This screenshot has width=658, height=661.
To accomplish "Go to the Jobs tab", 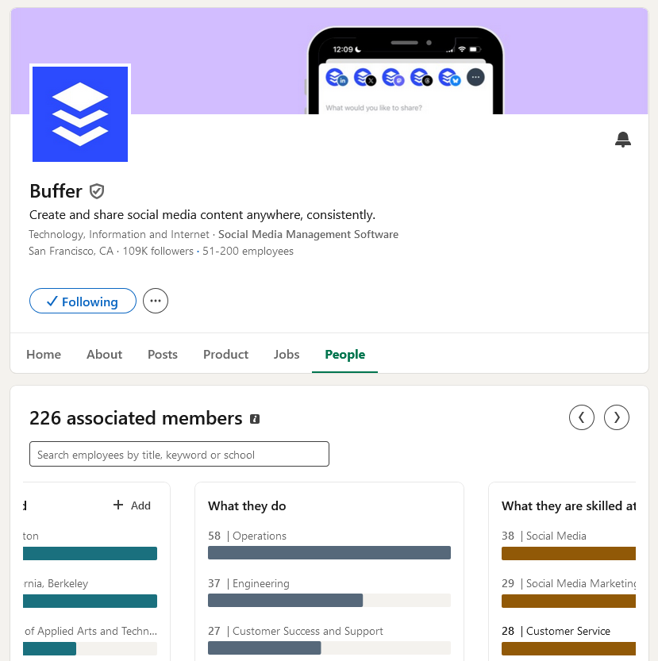I will coord(287,355).
